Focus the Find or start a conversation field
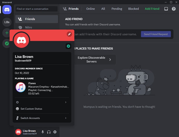The image size is (179, 137). 36,9
